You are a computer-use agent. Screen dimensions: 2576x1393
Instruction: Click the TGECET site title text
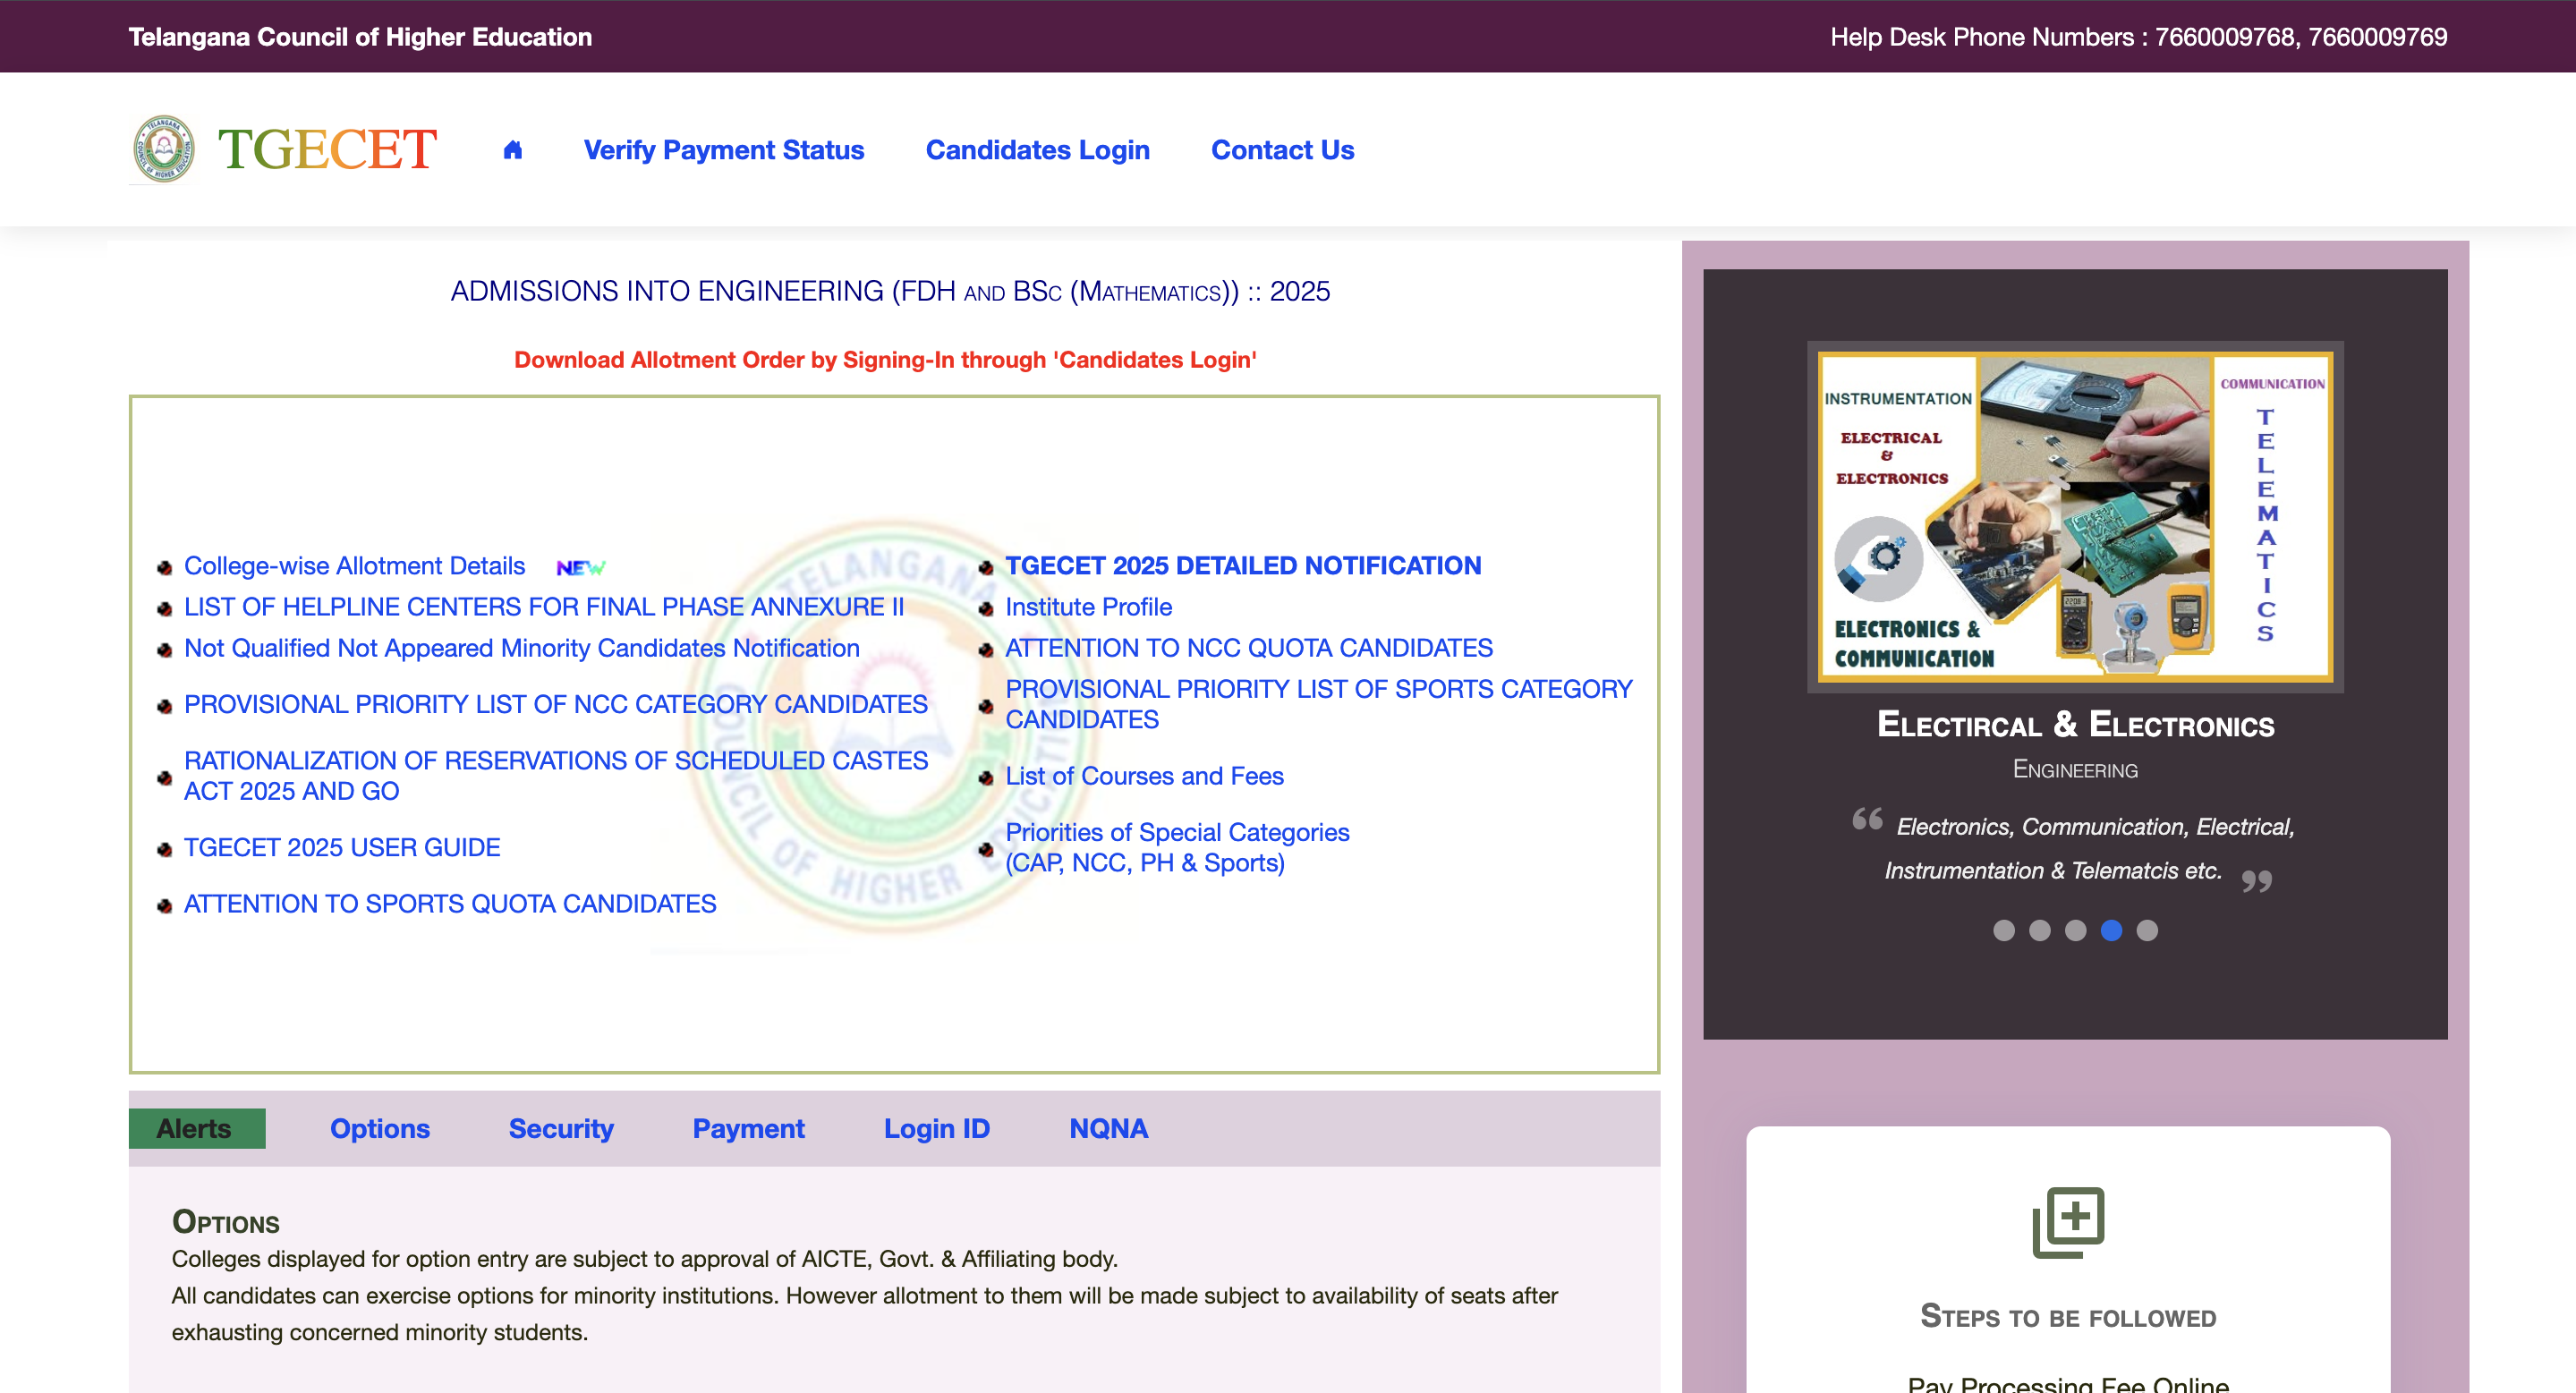coord(327,149)
